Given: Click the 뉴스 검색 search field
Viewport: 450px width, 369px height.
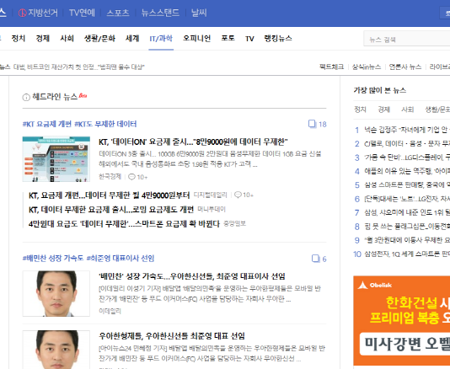Looking at the screenshot, I should (407, 39).
